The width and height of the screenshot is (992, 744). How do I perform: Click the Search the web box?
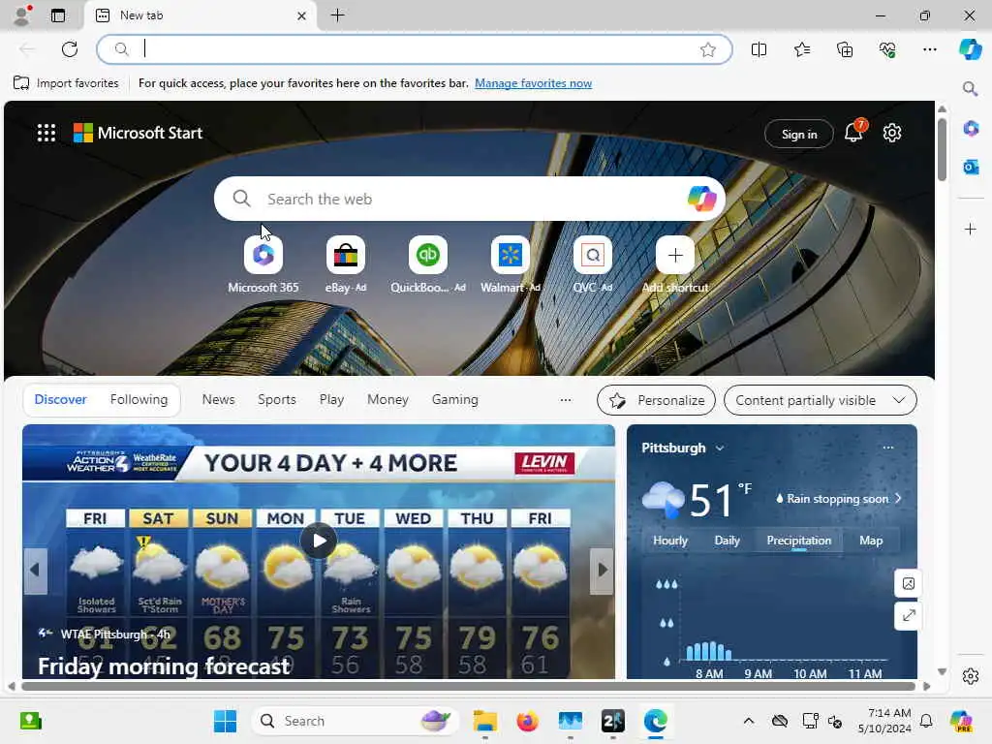point(470,199)
